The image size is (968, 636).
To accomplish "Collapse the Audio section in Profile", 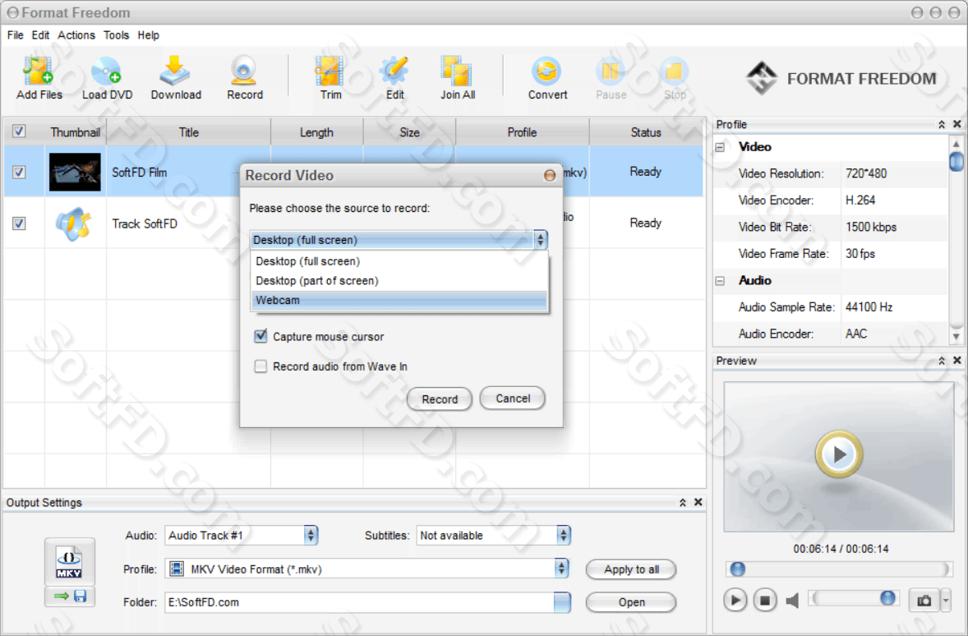I will [720, 281].
